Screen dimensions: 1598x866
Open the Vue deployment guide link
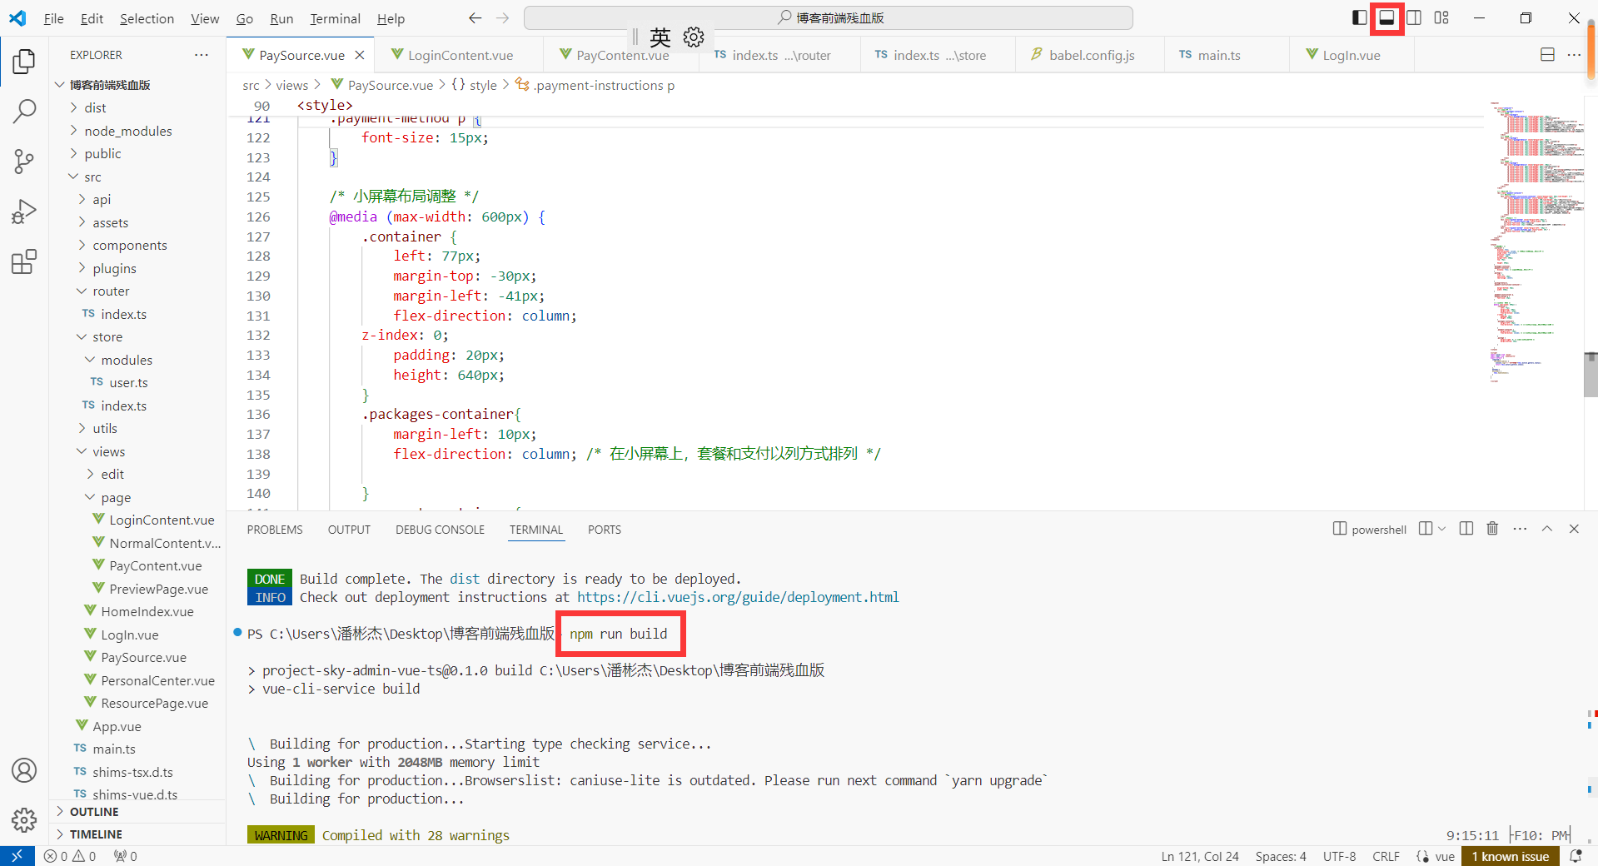click(x=738, y=597)
